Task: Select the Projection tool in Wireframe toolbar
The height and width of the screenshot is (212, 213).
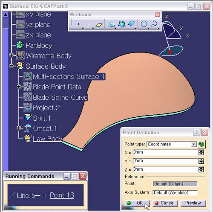Action: (112, 24)
